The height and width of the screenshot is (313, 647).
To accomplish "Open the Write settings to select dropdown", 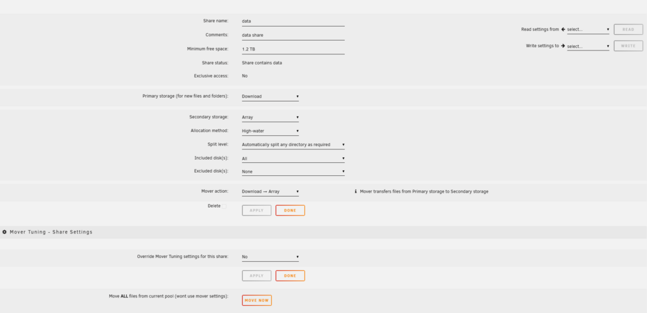I will [588, 46].
